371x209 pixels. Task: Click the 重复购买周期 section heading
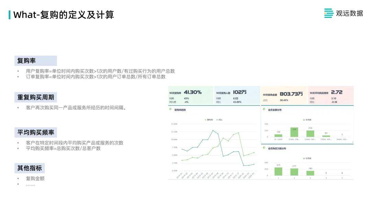36,97
